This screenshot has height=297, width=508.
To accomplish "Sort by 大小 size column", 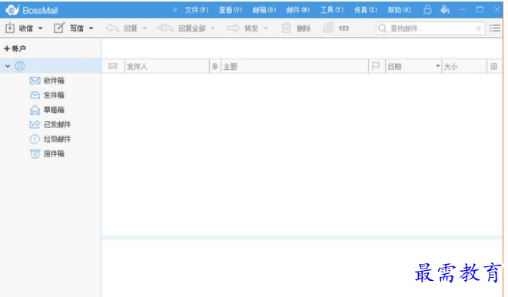I will [465, 66].
